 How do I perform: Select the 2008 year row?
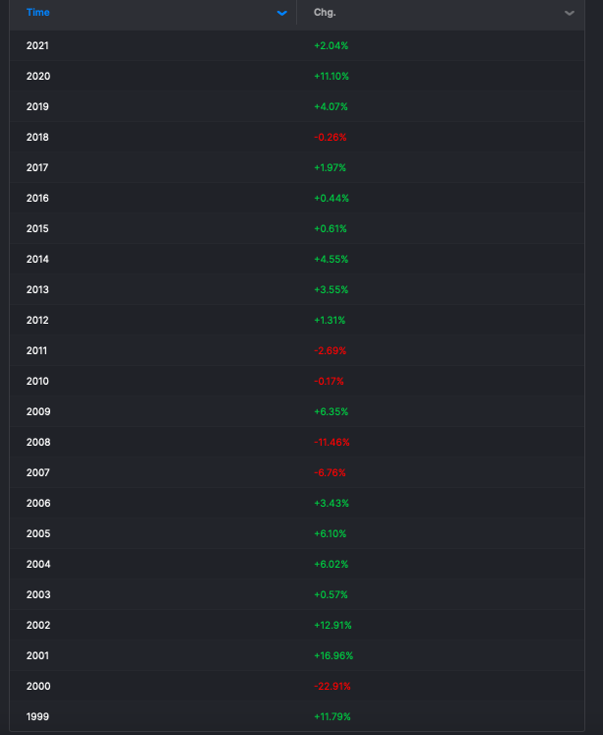pos(297,442)
